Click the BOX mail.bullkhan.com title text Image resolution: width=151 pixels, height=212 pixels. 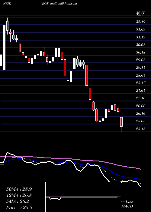(x=59, y=4)
